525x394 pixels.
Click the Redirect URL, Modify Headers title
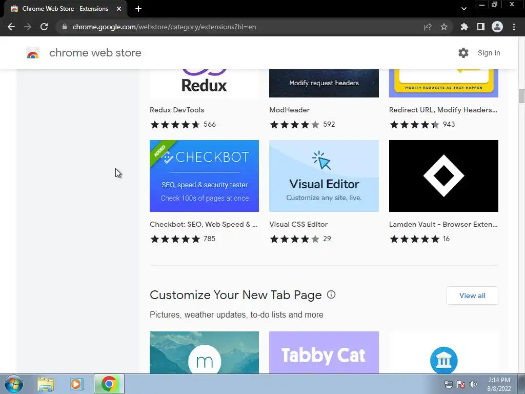pos(443,110)
